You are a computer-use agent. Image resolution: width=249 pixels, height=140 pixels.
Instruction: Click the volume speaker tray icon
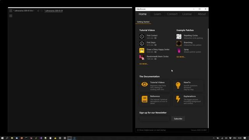tap(226, 138)
